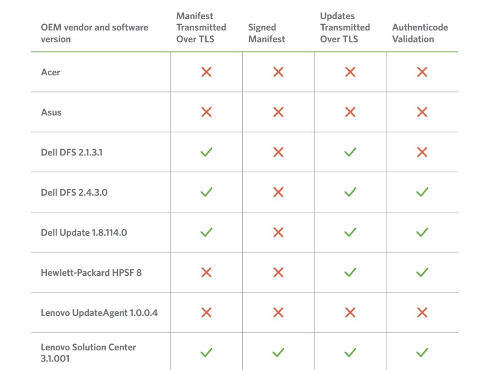The width and height of the screenshot is (479, 370).
Task: Click Hewlett-Packard HPSF 8 Updates TLS checkmark
Action: tap(350, 272)
